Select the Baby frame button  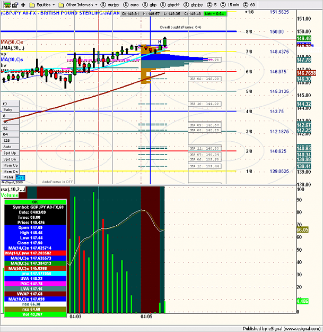(x=11, y=109)
